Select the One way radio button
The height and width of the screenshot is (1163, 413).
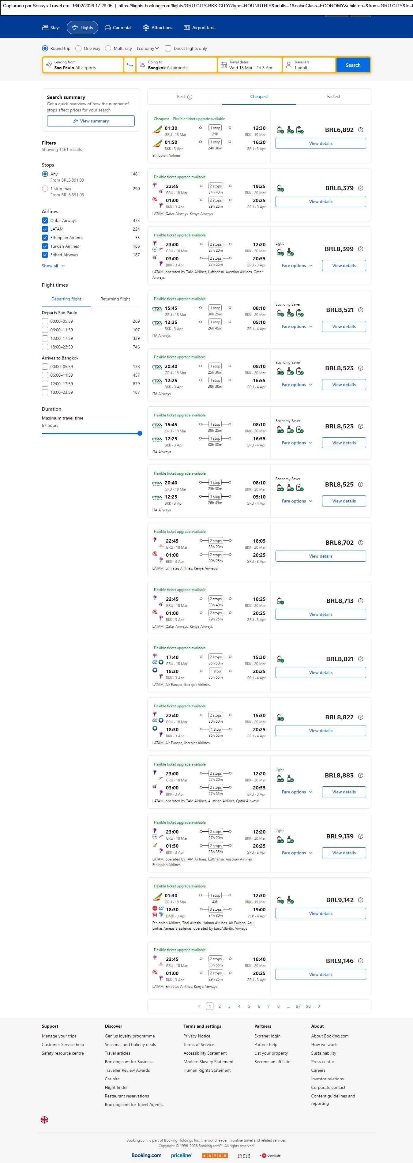(x=79, y=48)
